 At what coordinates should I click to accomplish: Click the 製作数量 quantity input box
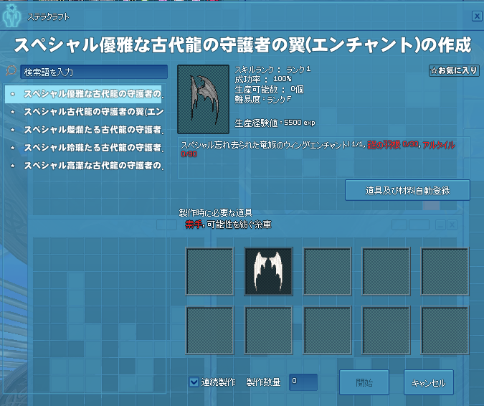(303, 382)
